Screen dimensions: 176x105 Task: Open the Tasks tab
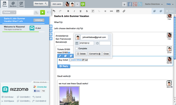pyautogui.click(x=21, y=4)
